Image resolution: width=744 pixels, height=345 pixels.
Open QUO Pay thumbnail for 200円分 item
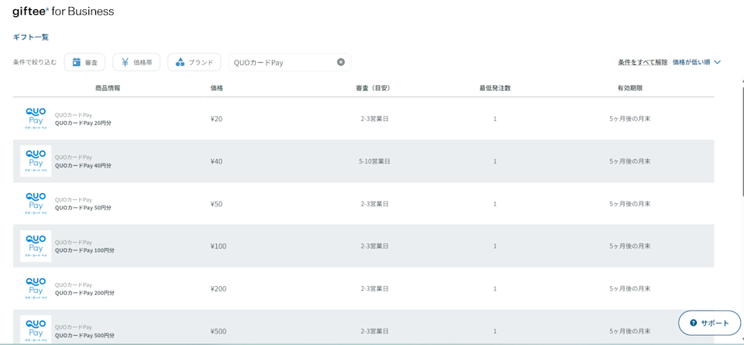tap(36, 288)
